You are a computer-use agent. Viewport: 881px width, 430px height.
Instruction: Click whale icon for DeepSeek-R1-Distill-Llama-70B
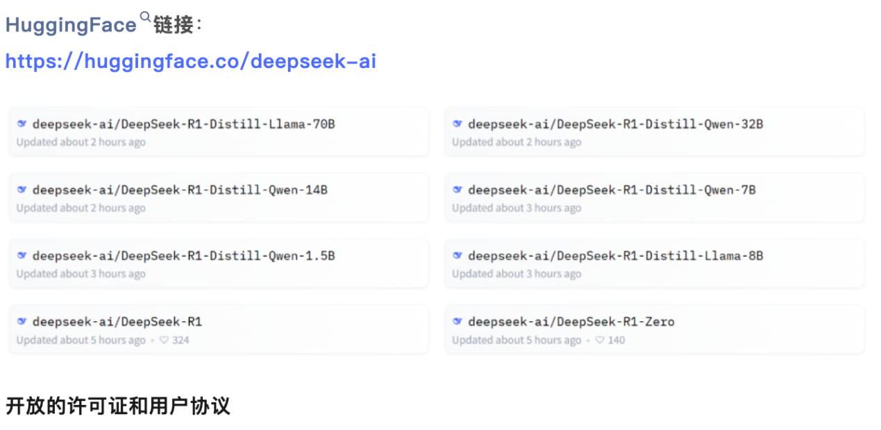[22, 124]
